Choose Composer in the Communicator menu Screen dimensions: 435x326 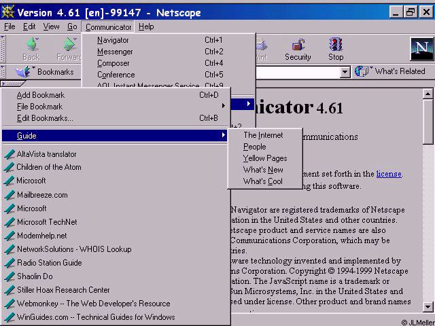point(114,63)
